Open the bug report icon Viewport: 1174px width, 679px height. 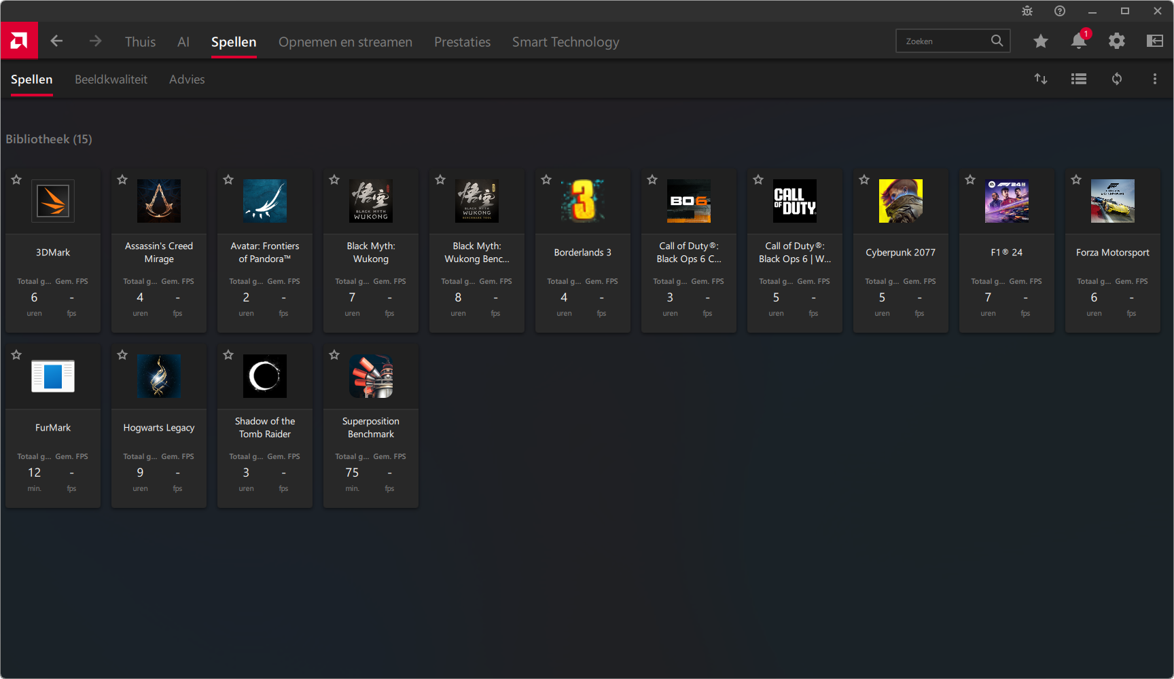pyautogui.click(x=1027, y=11)
